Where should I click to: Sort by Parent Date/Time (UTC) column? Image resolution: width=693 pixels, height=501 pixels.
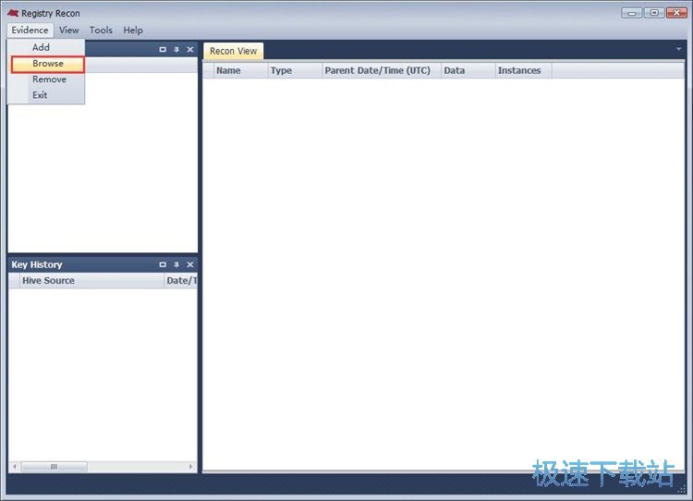(382, 71)
